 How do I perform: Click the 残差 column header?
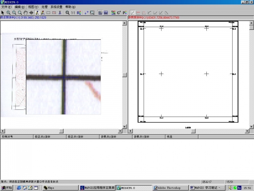click(x=169, y=136)
